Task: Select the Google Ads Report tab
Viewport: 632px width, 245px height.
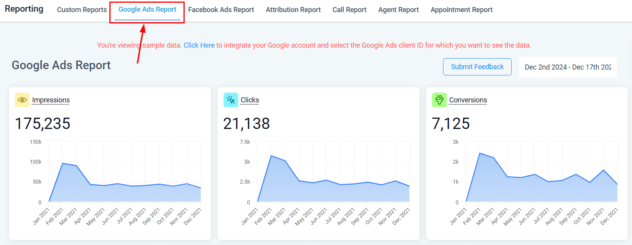Action: pos(147,10)
